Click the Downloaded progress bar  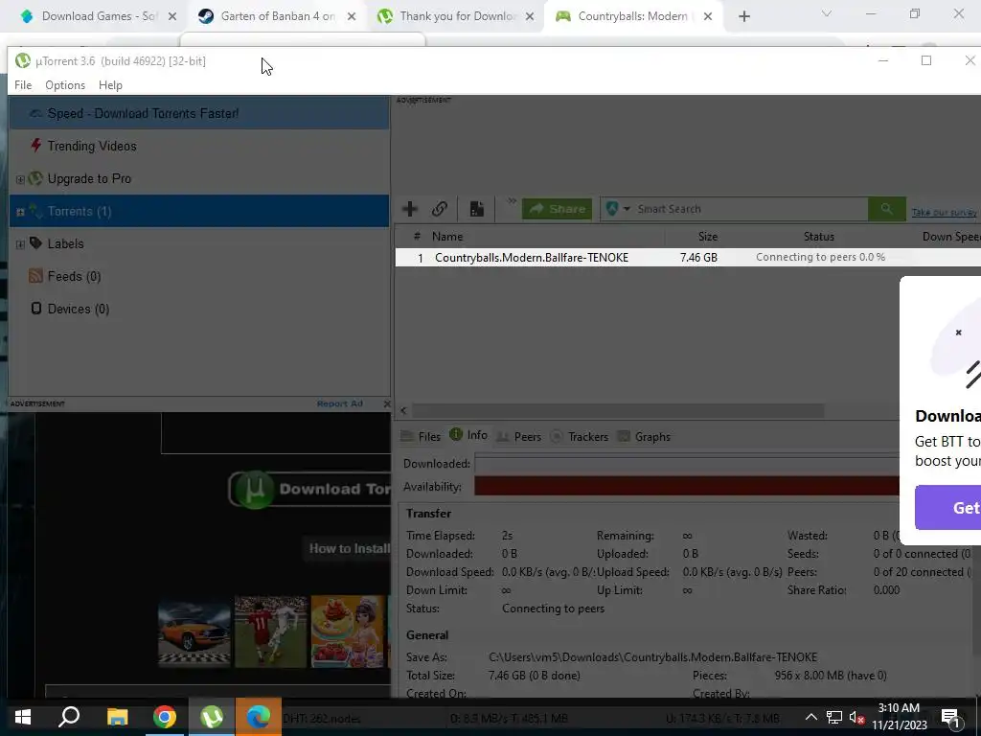point(686,464)
